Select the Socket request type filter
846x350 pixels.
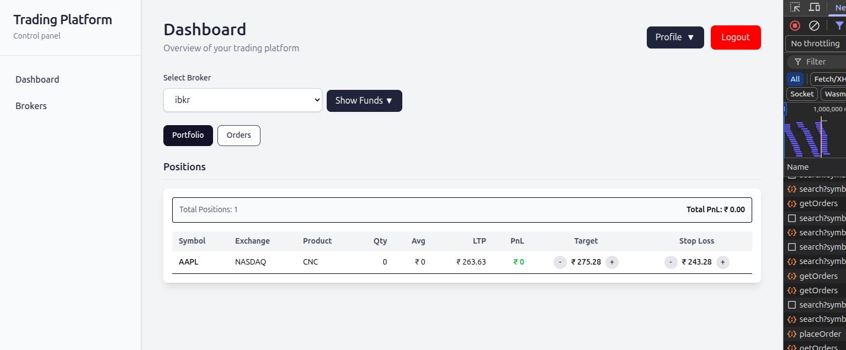coord(802,94)
